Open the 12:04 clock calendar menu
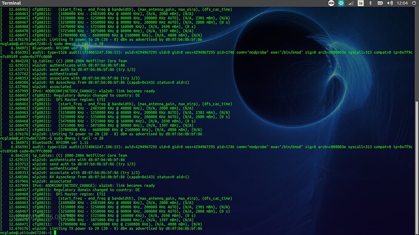The height and width of the screenshot is (235, 419). [402, 3]
